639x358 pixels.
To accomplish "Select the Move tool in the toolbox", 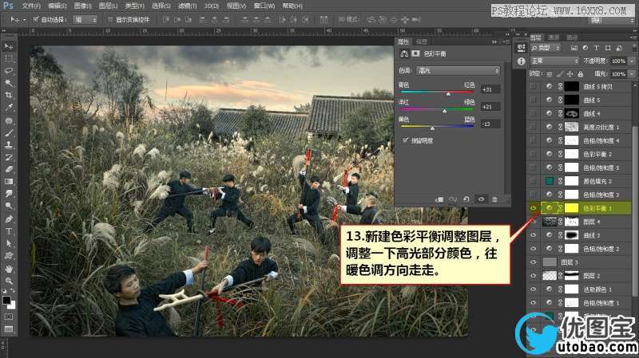I will pos(9,46).
